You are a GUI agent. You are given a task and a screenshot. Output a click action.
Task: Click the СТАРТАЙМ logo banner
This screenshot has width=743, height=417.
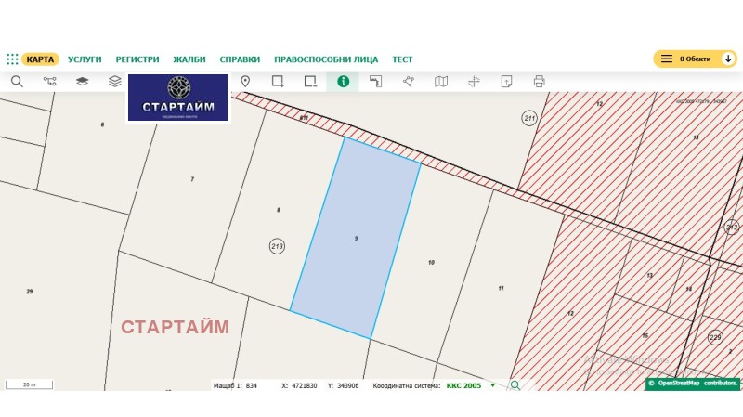[x=177, y=98]
